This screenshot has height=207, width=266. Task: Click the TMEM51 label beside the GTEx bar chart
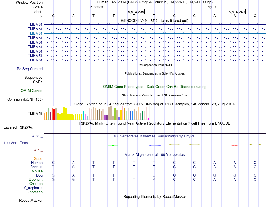35,114
